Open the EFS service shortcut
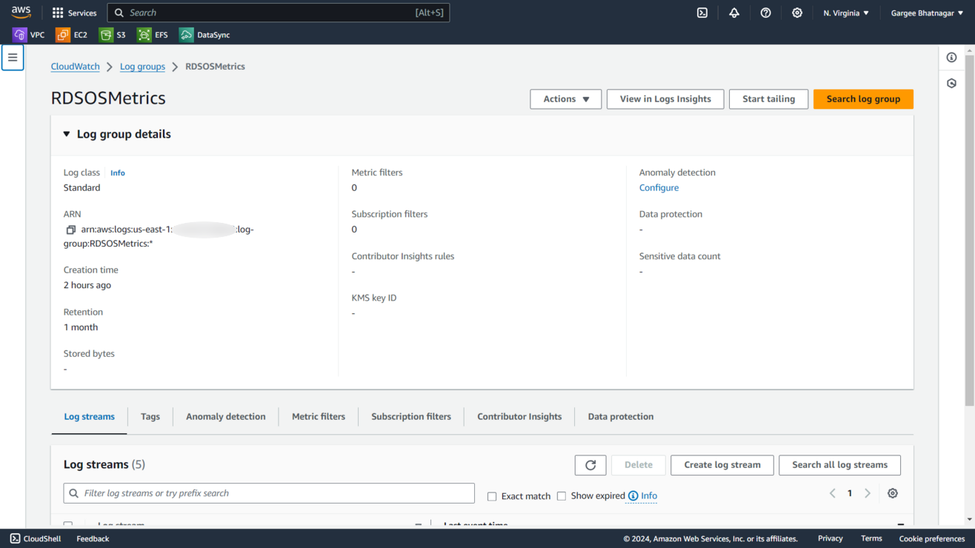This screenshot has width=975, height=548. 153,35
